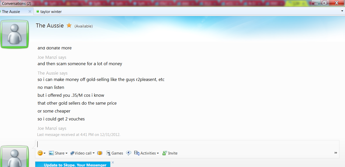Image resolution: width=345 pixels, height=167 pixels.
Task: Open the Activities film-and-music icon
Action: click(x=137, y=153)
